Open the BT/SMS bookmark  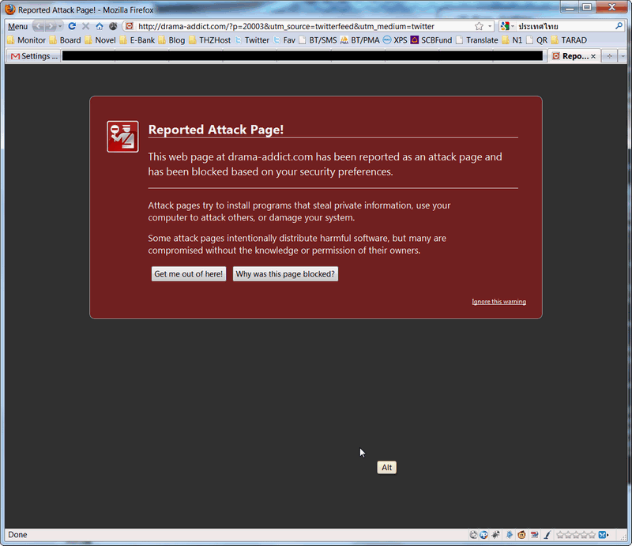318,40
